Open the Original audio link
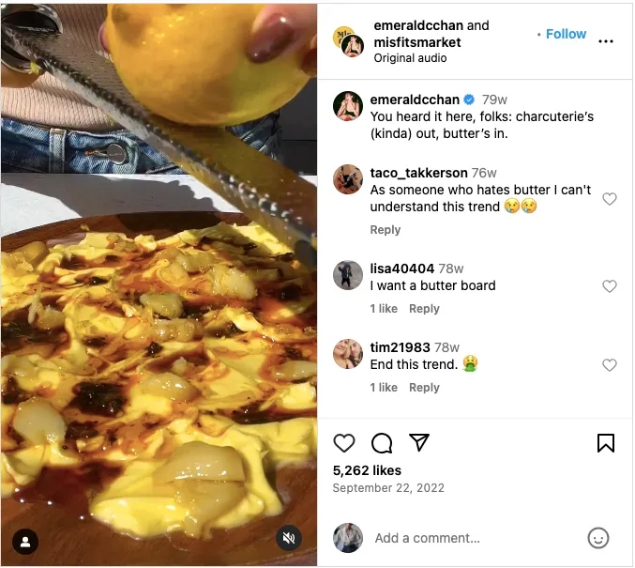 point(410,58)
